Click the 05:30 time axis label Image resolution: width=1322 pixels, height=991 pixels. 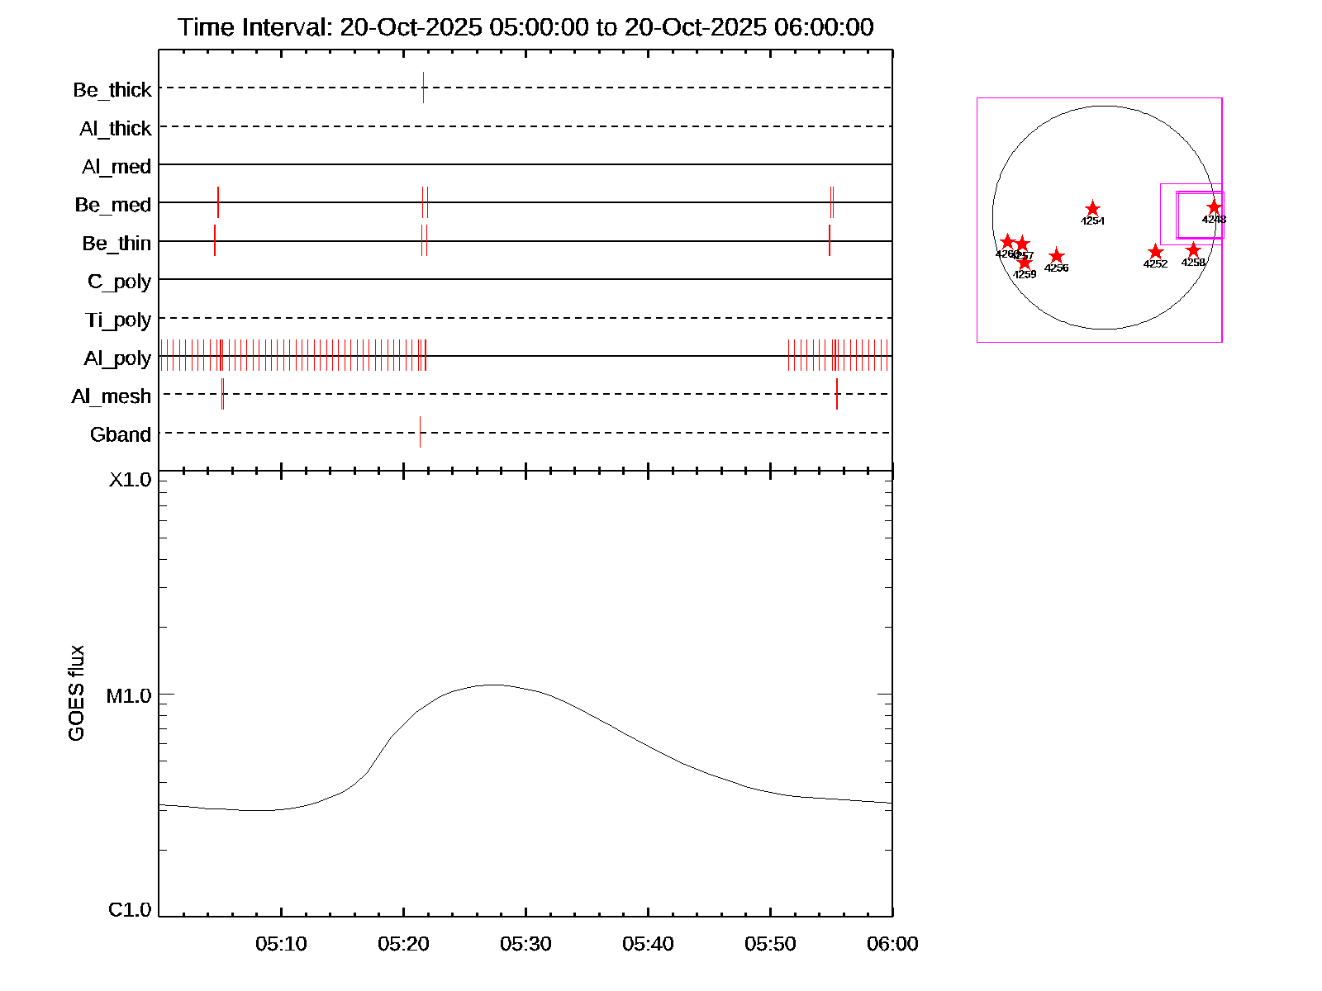(525, 944)
